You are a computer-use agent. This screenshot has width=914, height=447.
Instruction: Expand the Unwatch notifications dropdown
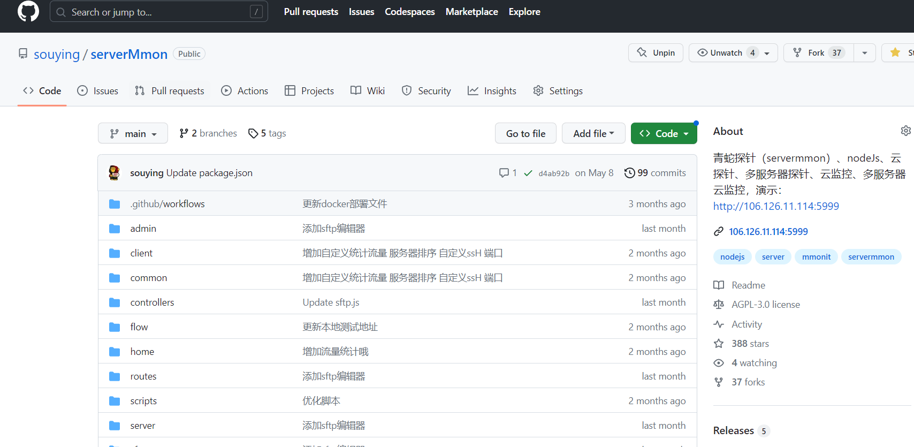(733, 52)
